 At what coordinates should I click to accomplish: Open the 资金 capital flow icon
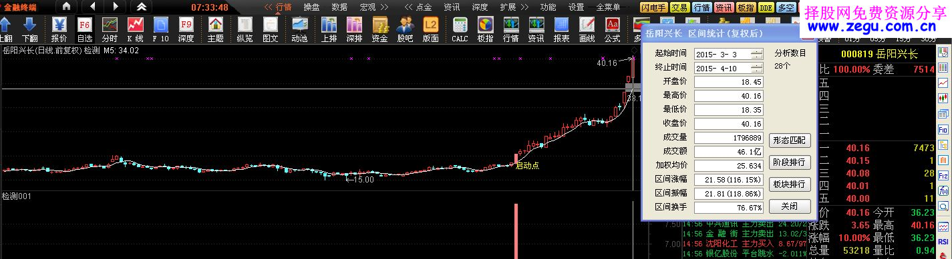(379, 29)
